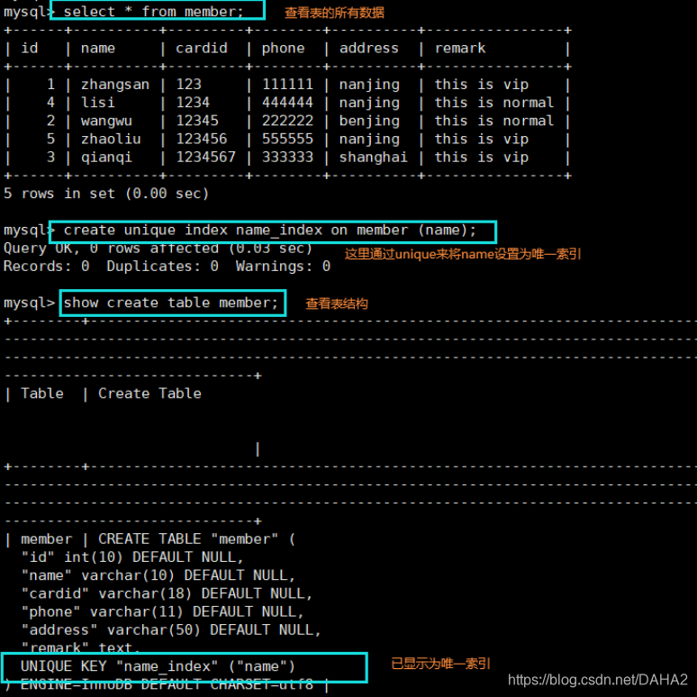Click "this is normal" in the lisi row
The height and width of the screenshot is (697, 697).
tap(494, 103)
